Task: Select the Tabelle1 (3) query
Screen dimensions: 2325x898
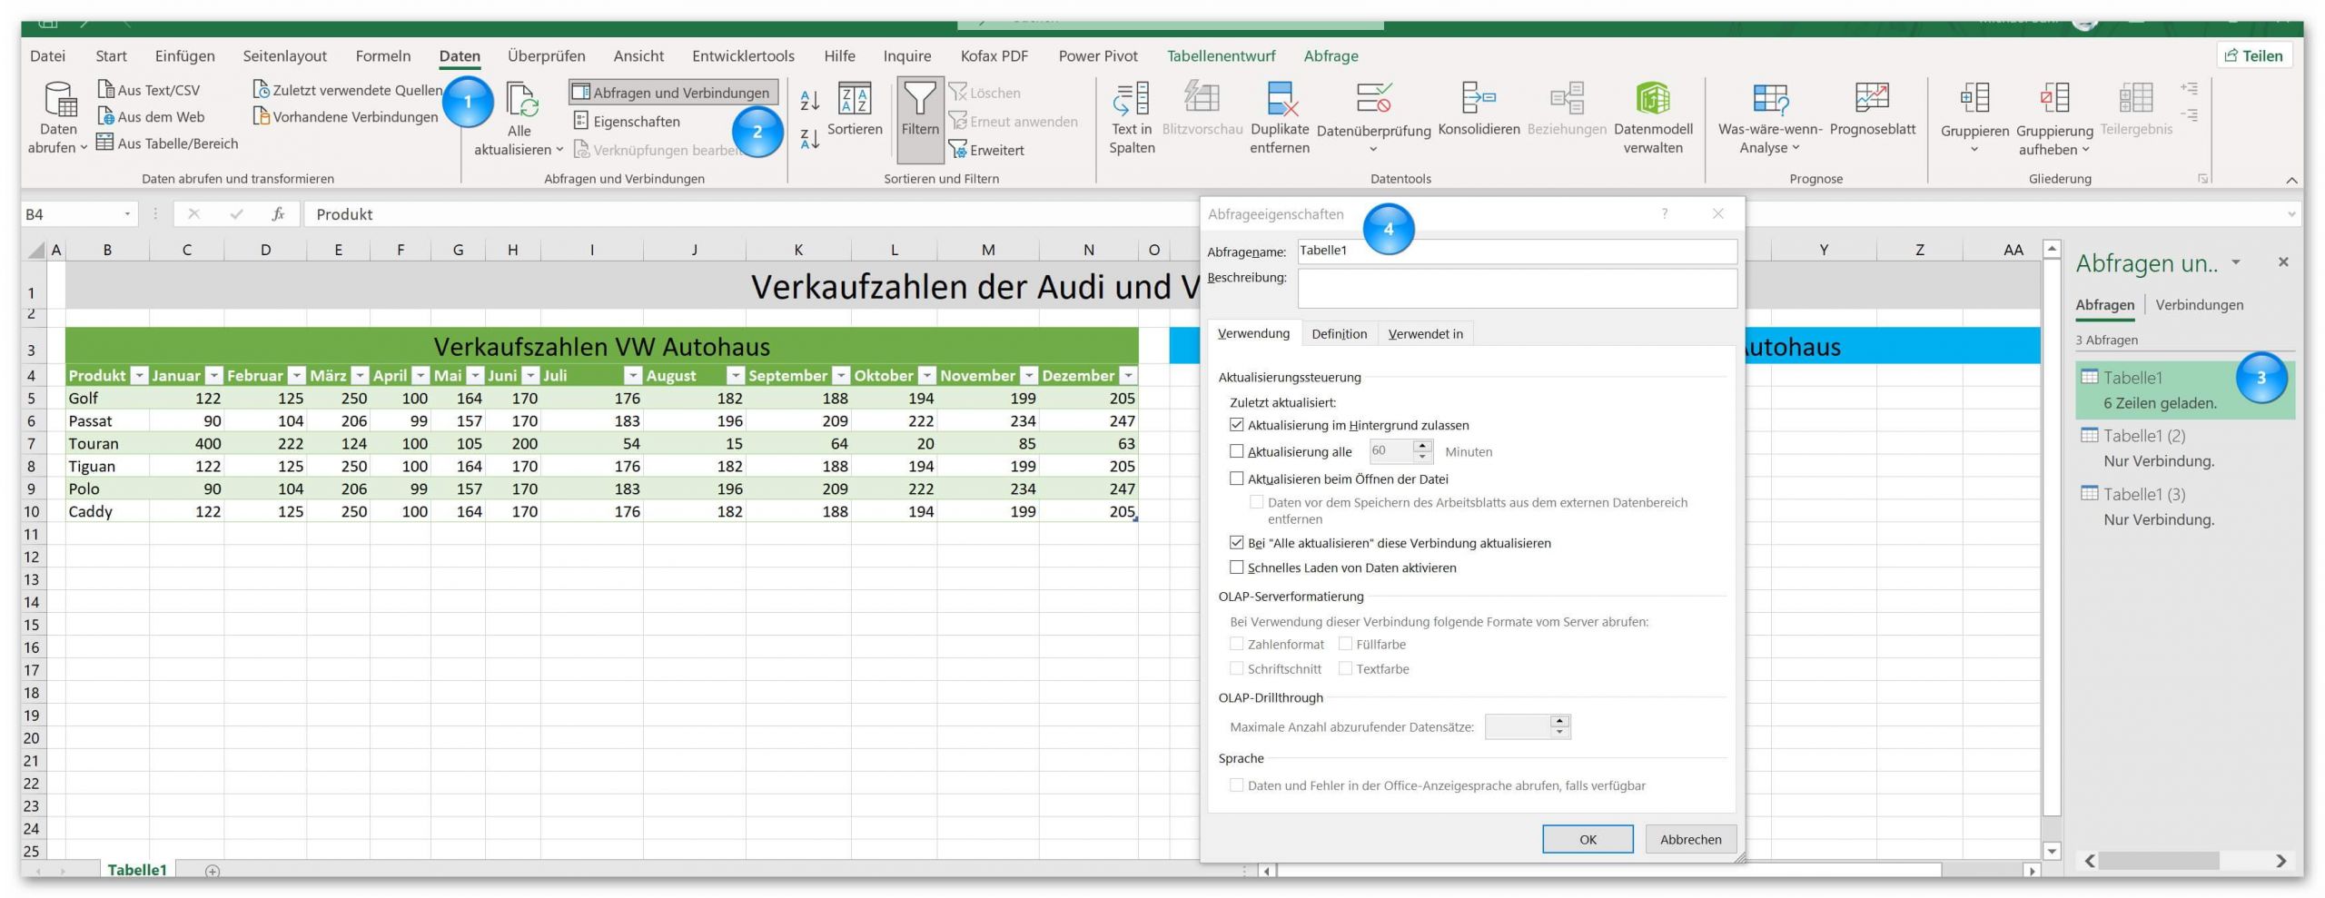Action: click(2183, 507)
